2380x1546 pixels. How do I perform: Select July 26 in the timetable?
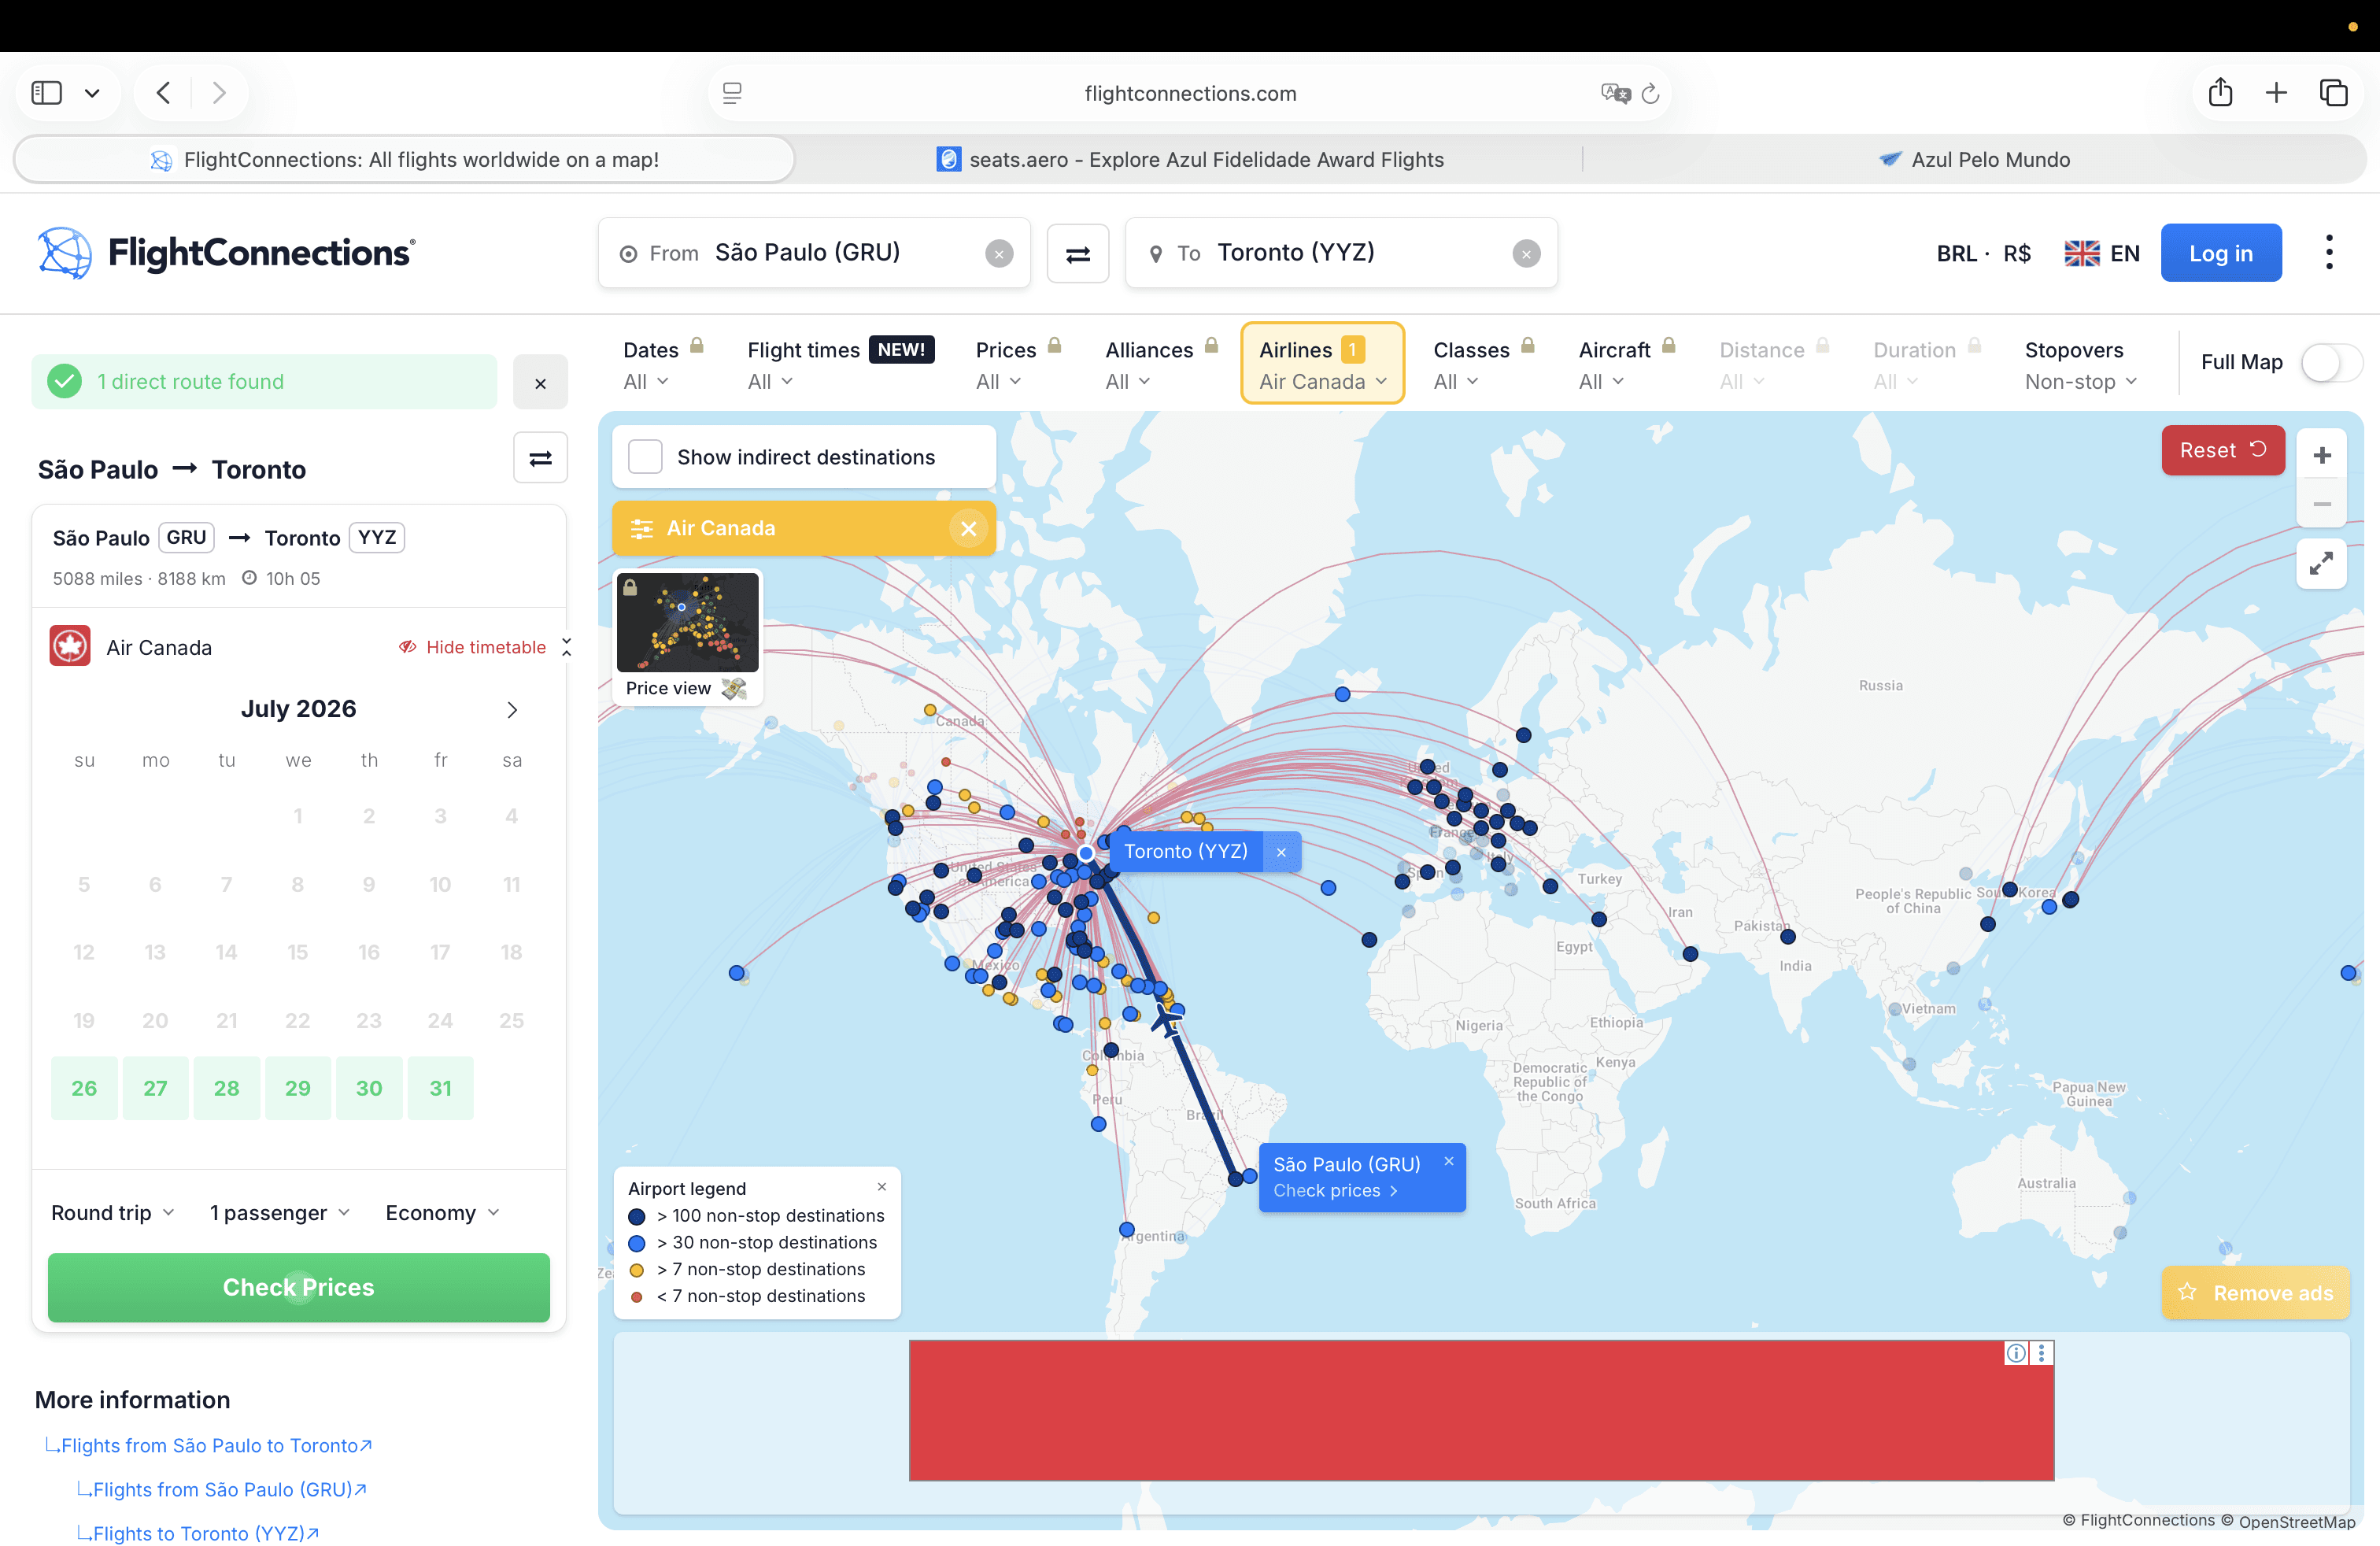pyautogui.click(x=84, y=1088)
